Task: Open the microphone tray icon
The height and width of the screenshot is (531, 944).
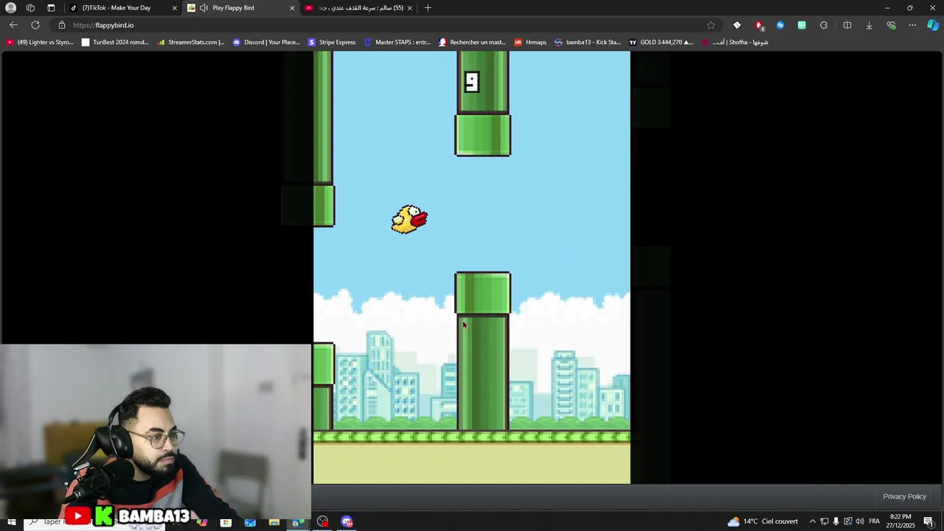Action: pyautogui.click(x=836, y=521)
